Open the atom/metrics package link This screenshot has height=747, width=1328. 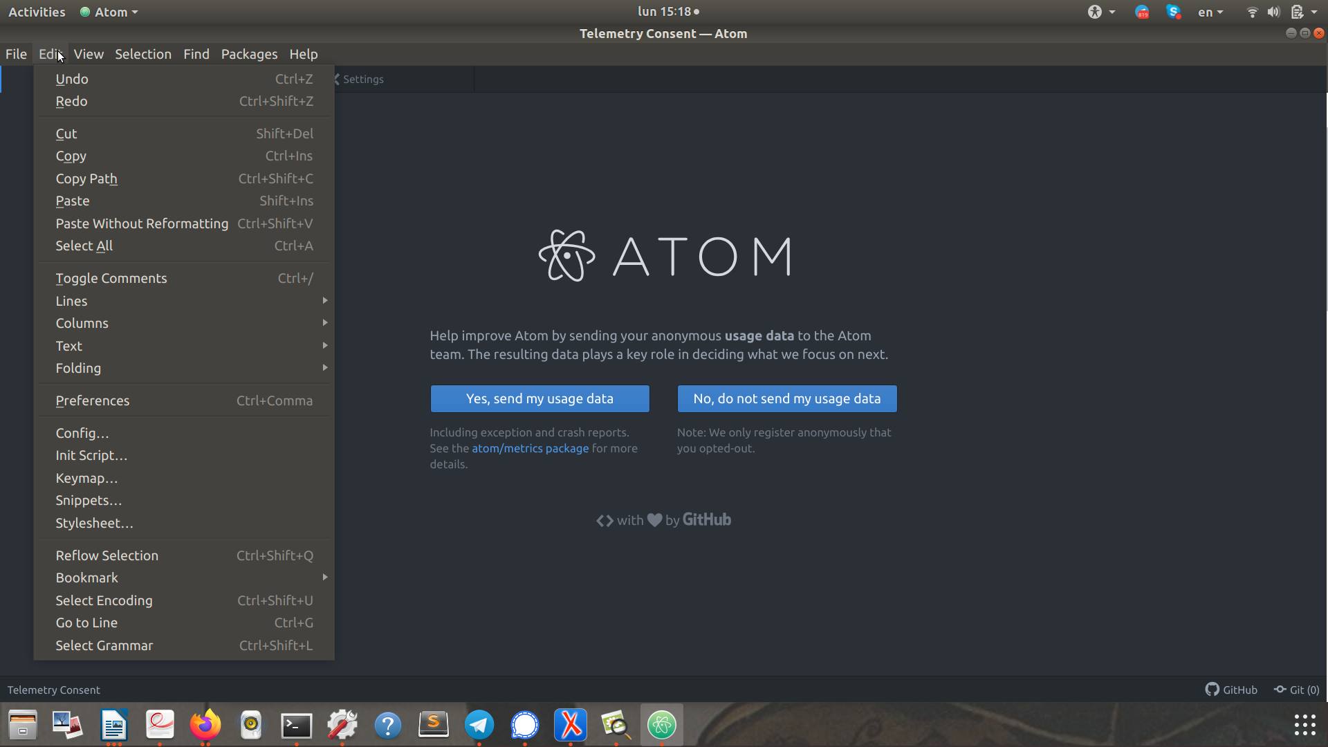pyautogui.click(x=531, y=448)
